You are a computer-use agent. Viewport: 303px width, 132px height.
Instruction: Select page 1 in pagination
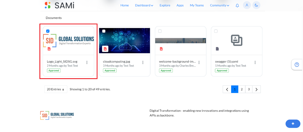pyautogui.click(x=235, y=89)
